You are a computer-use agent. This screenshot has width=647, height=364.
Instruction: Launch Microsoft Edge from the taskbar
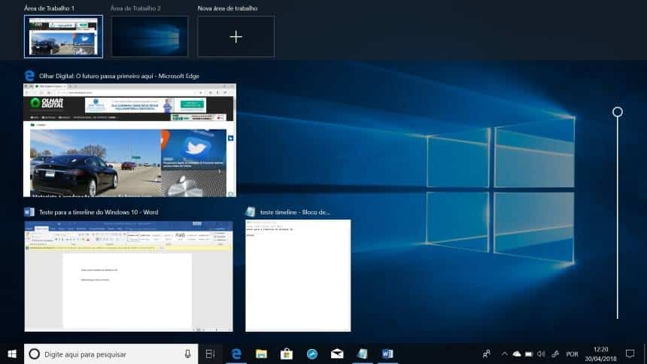[x=235, y=353]
